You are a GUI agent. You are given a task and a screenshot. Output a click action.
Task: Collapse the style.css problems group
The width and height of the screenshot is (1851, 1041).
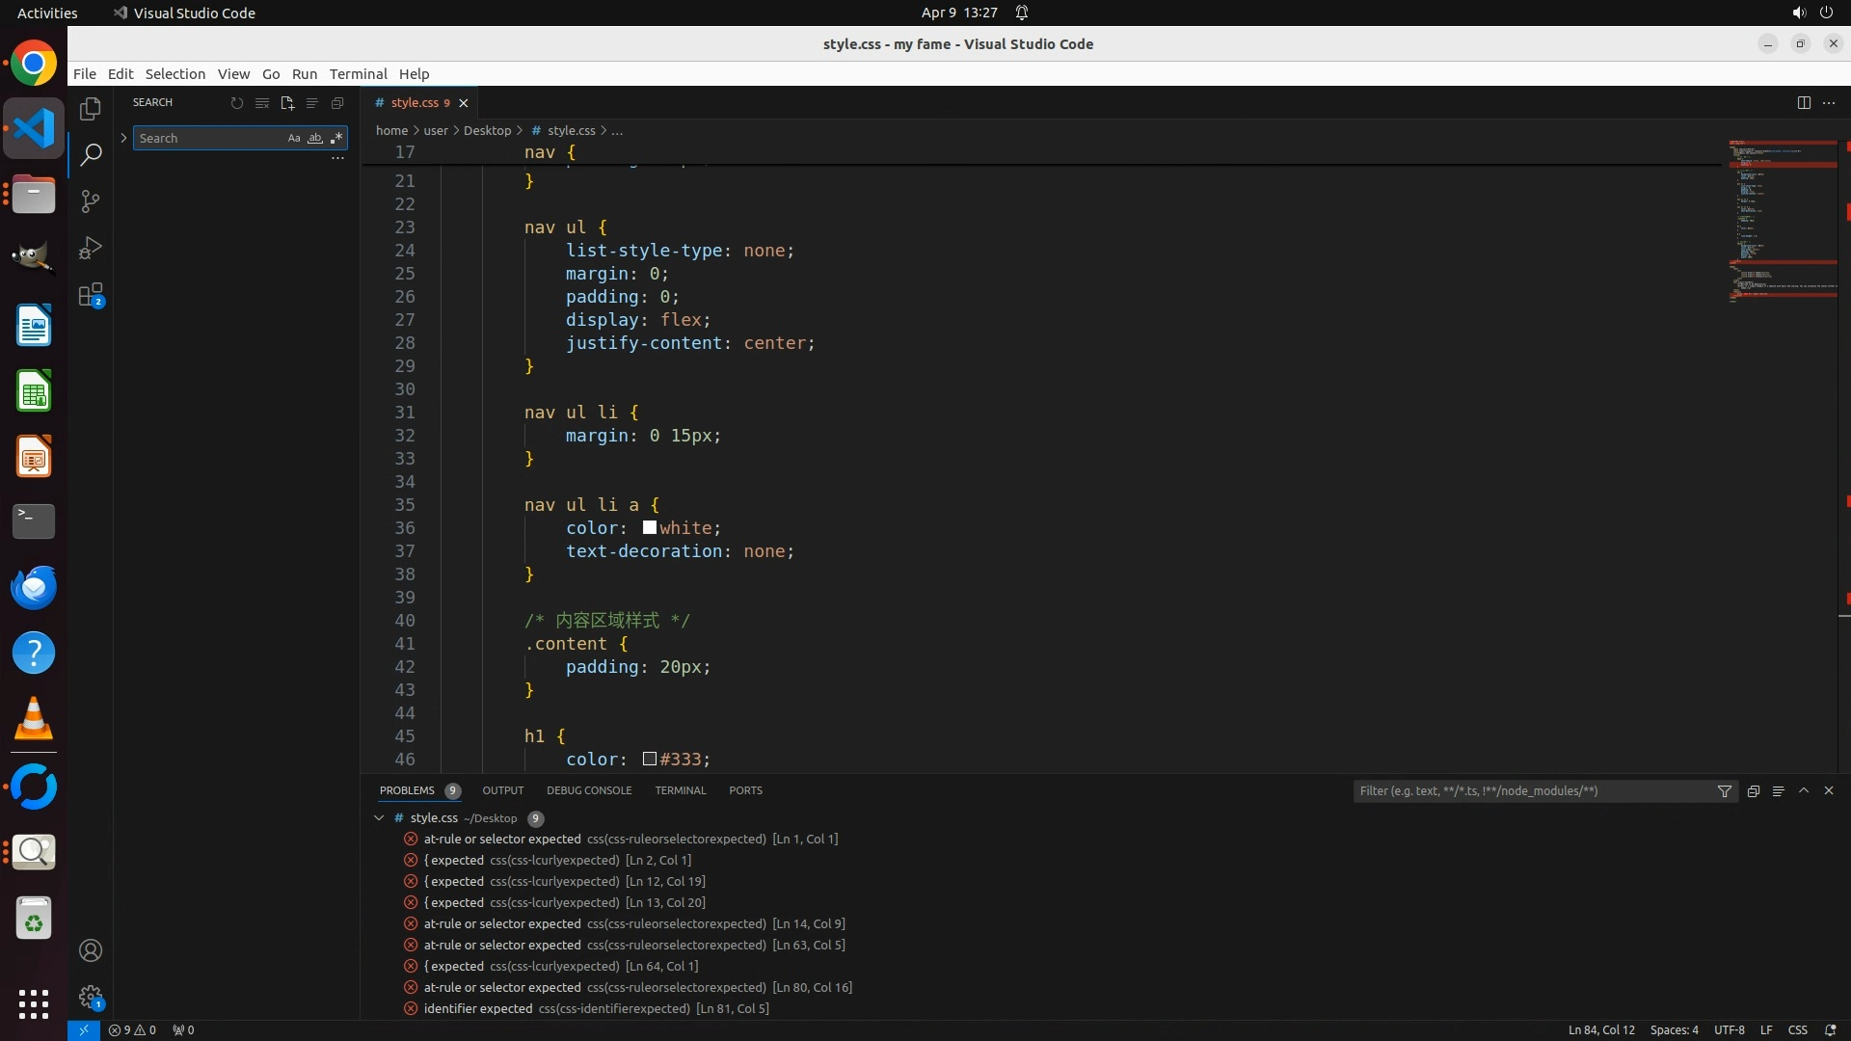pos(379,818)
